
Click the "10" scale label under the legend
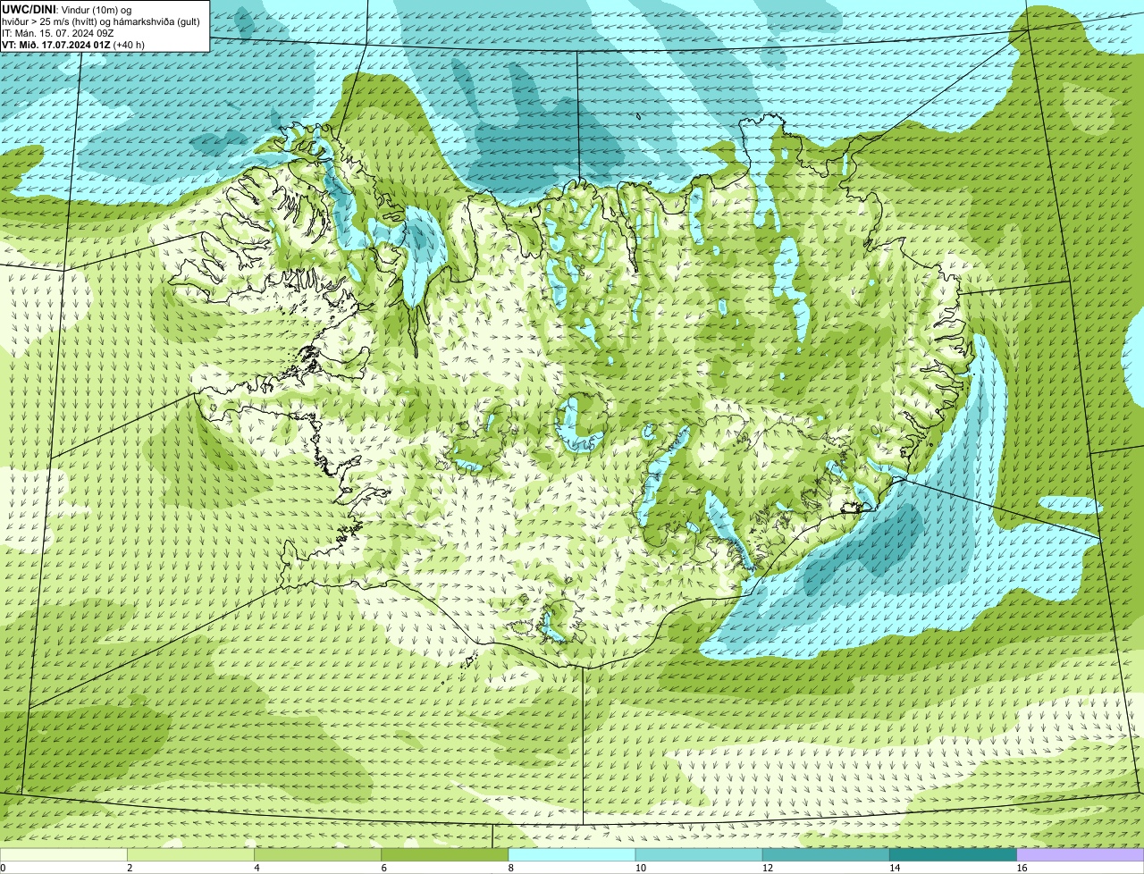[641, 868]
